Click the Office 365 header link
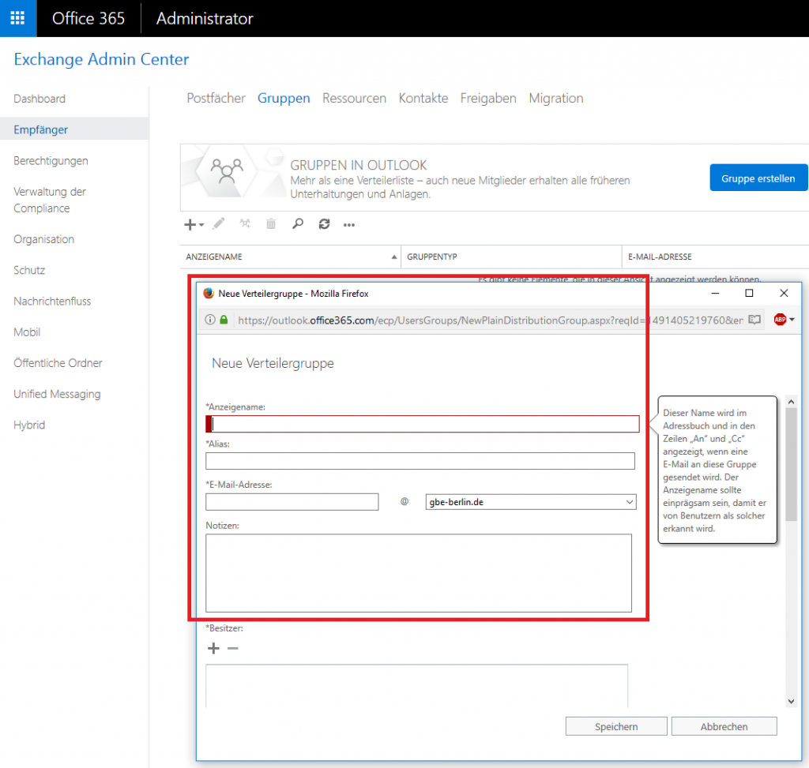This screenshot has height=768, width=809. (88, 19)
